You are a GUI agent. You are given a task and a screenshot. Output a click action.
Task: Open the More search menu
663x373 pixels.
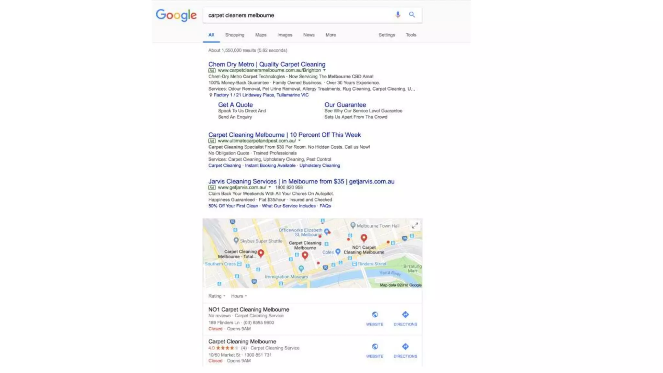click(331, 35)
